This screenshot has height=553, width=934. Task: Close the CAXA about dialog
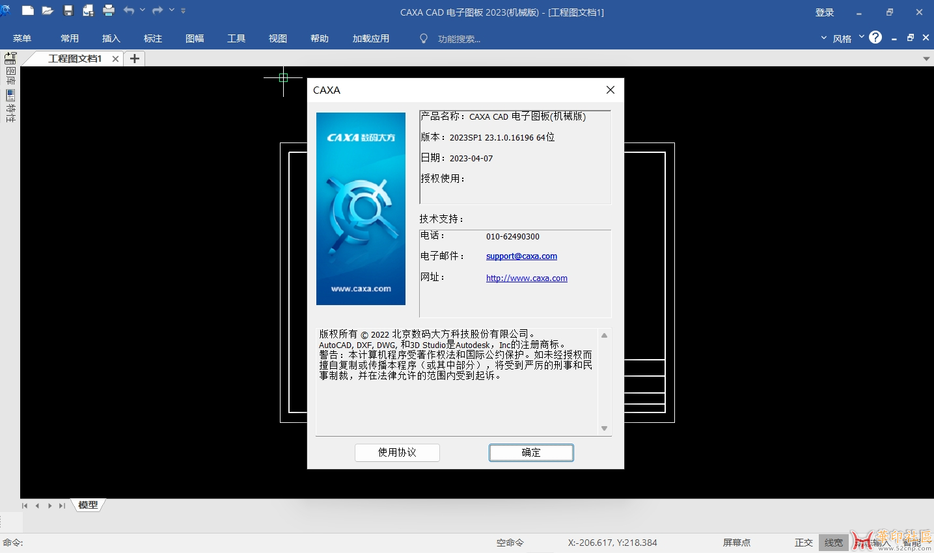click(x=611, y=90)
